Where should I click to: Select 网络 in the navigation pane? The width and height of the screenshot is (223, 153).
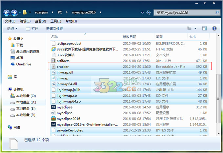17,127
